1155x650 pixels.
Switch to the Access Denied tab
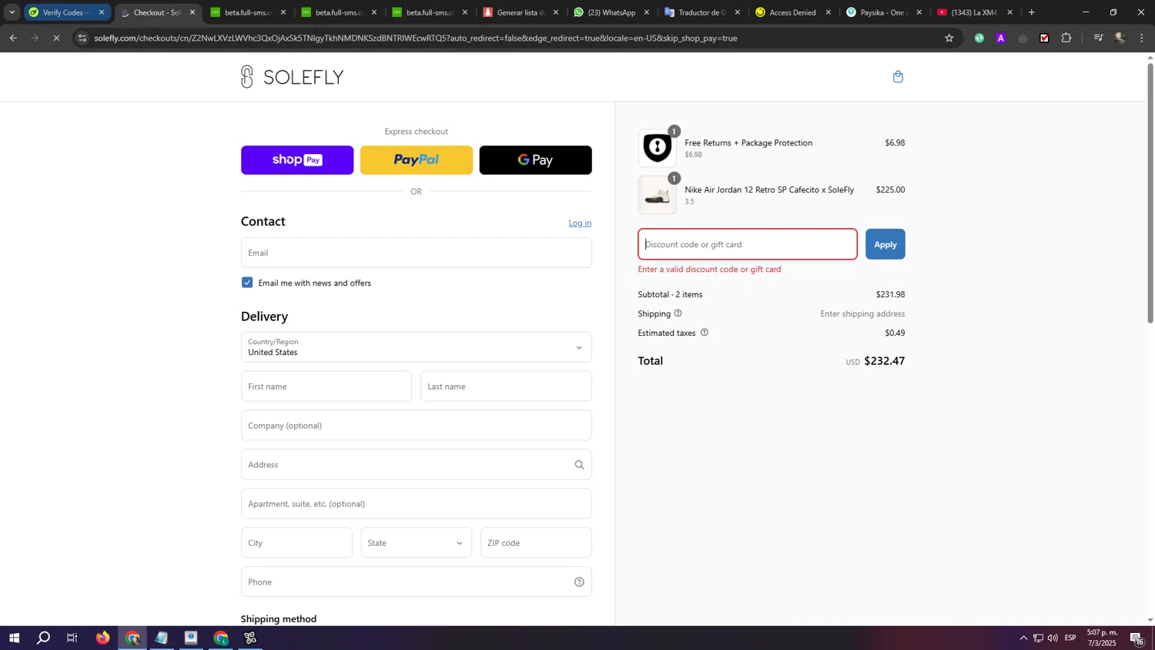coord(793,12)
